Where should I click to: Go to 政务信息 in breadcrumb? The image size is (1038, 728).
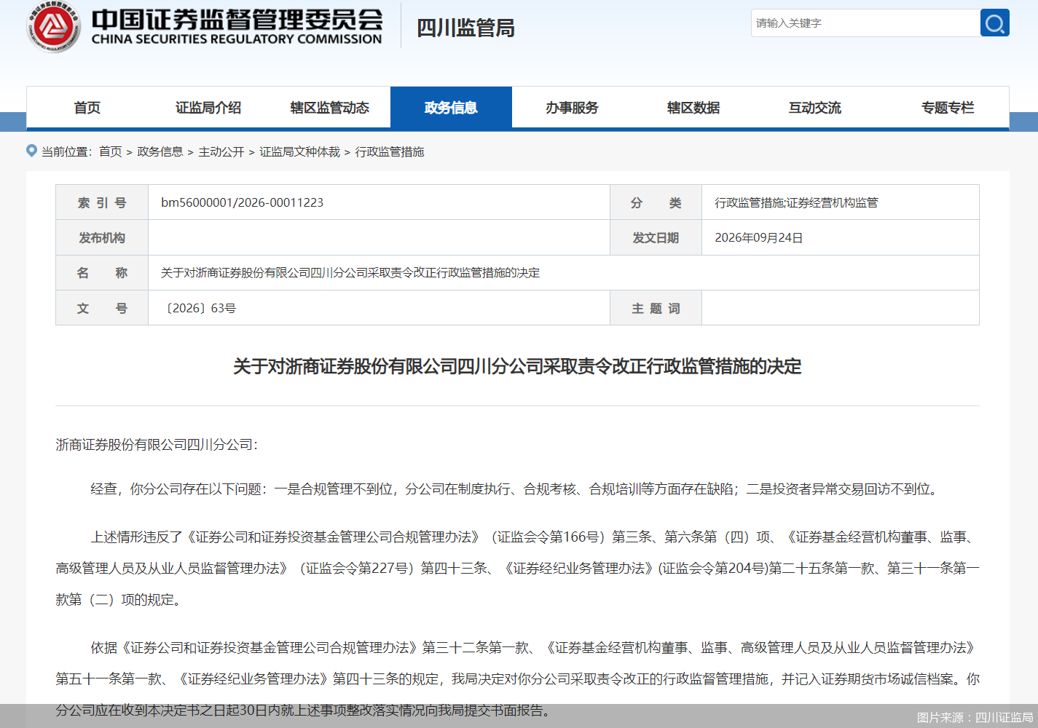[x=160, y=151]
